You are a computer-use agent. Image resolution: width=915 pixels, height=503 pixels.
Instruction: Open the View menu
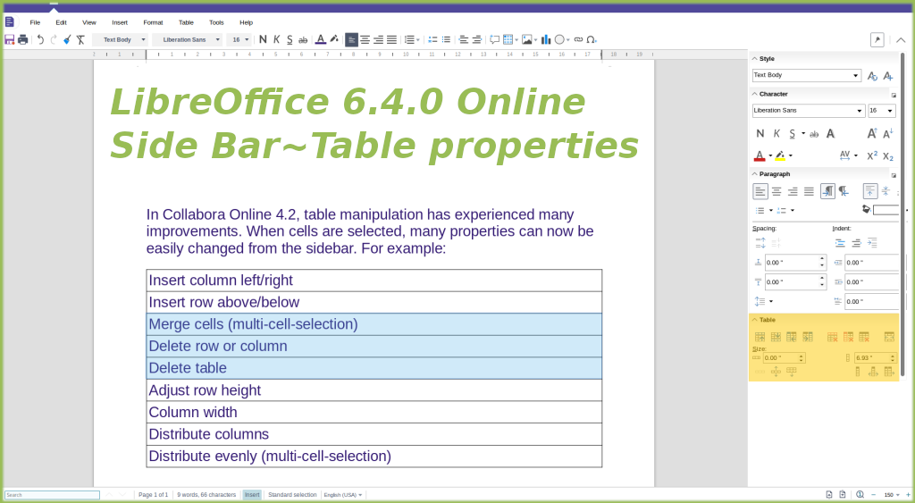click(89, 22)
